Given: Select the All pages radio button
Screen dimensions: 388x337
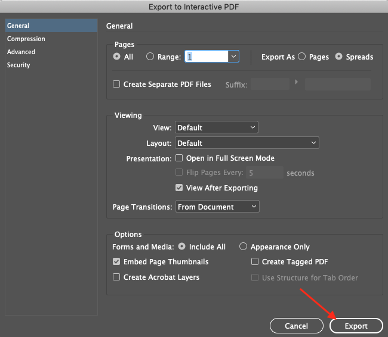Looking at the screenshot, I should (116, 57).
